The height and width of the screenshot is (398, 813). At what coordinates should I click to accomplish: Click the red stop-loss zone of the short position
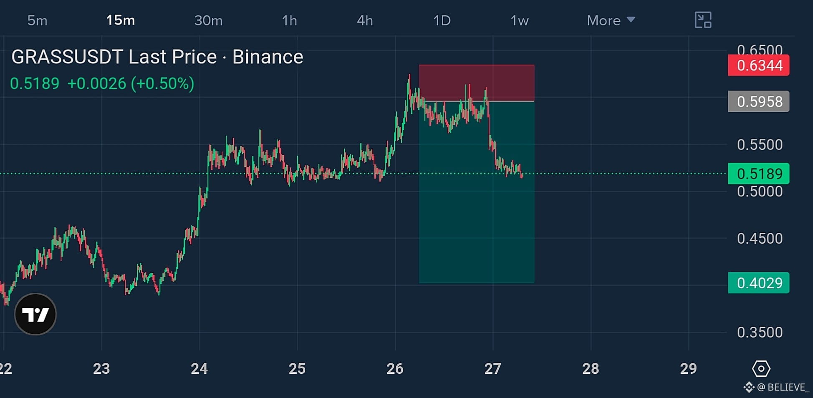pos(477,83)
